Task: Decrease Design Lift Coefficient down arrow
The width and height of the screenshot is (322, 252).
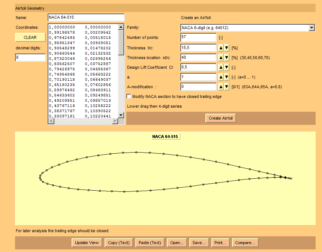Action: [226, 67]
